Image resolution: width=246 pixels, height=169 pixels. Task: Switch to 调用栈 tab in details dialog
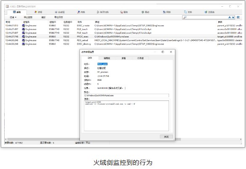[107, 58]
